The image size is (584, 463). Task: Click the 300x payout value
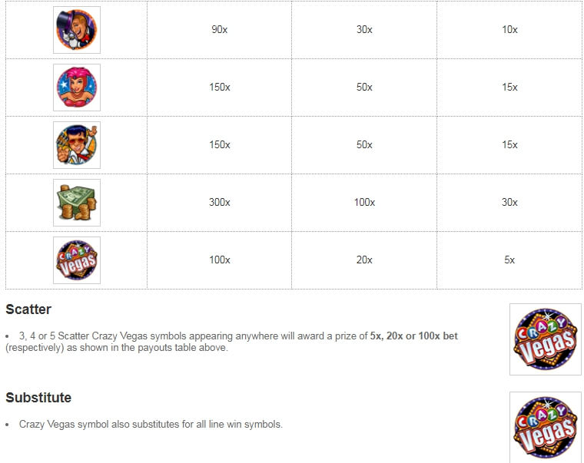pos(220,203)
